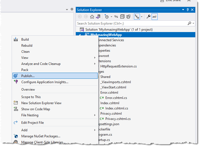Select _ViewImports.cshtml file

(x=116, y=82)
